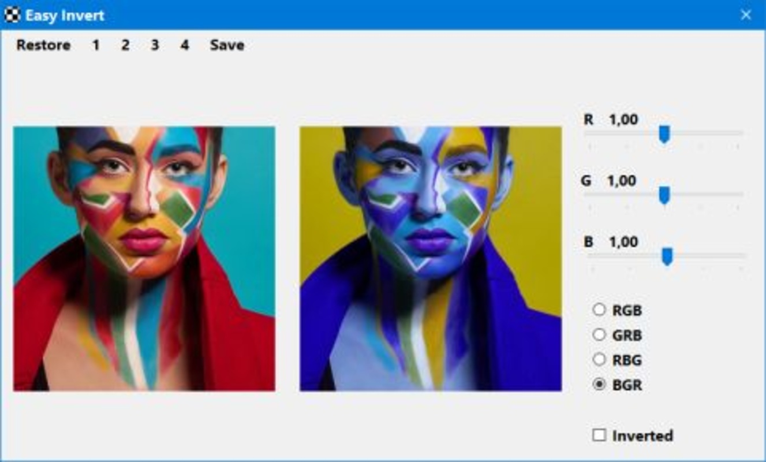
Task: Click the R channel slider thumb
Action: click(x=664, y=134)
